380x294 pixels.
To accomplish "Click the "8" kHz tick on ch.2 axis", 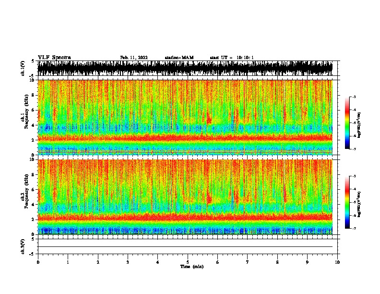I will tap(34, 175).
